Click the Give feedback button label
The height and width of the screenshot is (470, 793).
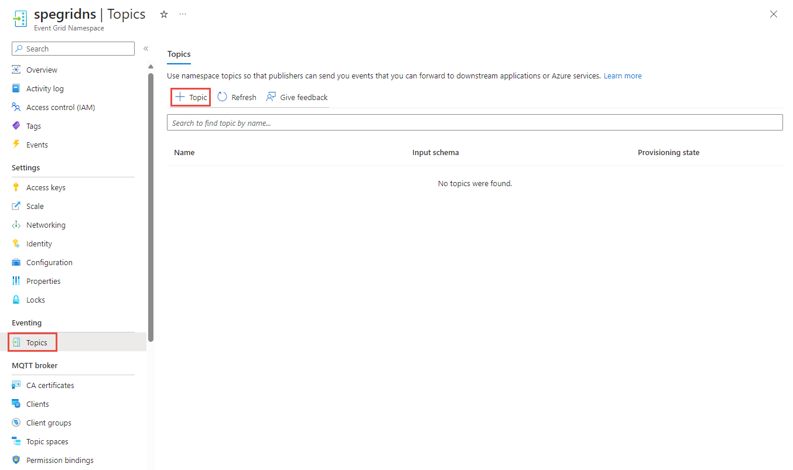pos(304,98)
